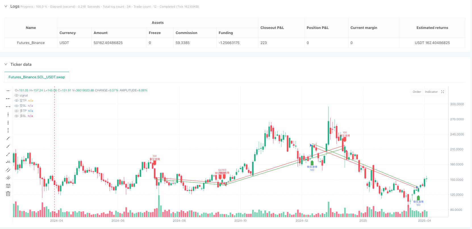Screen dimensions: 472x229
Task: Click the Name column header
Action: pyautogui.click(x=31, y=28)
